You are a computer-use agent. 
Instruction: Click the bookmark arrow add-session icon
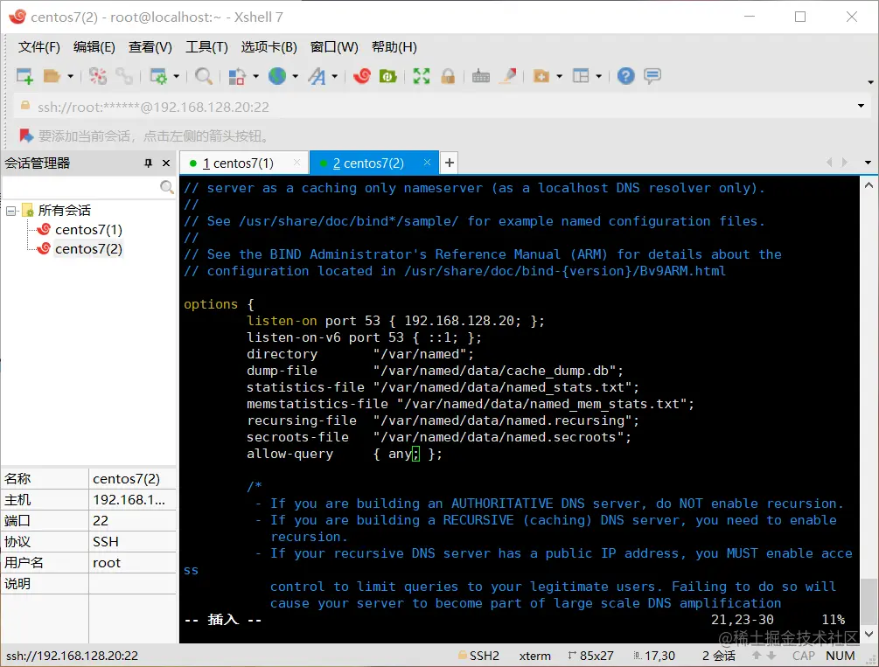click(26, 135)
